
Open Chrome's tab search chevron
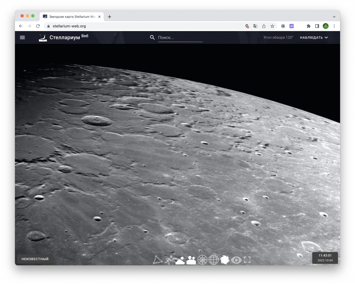(334, 17)
